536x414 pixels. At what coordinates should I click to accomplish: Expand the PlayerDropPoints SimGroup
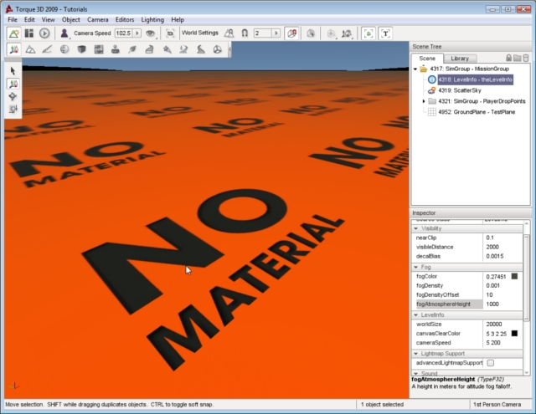pos(424,100)
